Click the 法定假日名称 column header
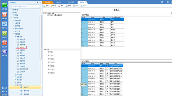This screenshot has height=96, width=172. [117, 17]
